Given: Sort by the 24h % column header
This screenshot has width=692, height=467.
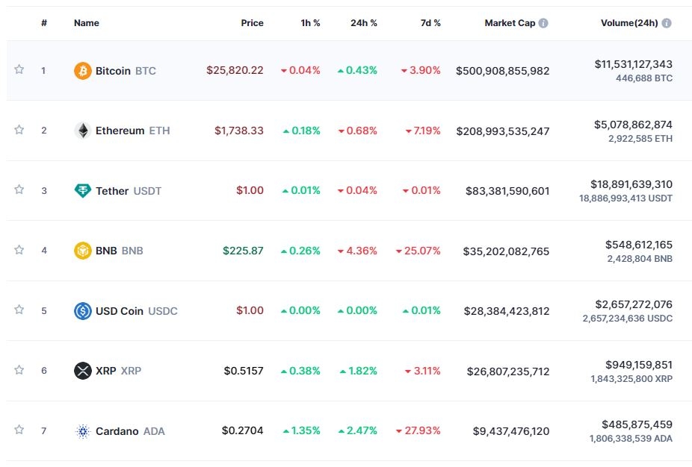Looking at the screenshot, I should (x=363, y=23).
